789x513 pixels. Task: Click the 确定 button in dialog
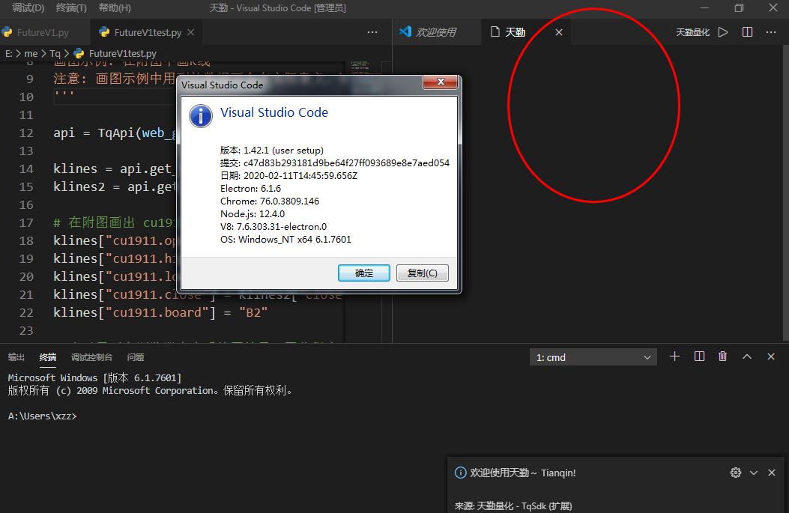(364, 273)
